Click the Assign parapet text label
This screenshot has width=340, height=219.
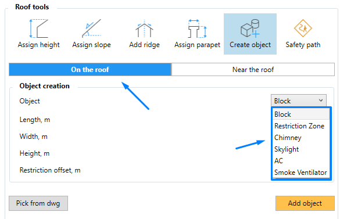pos(197,45)
